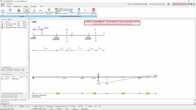
Task: Click the horizontal scrollbar of load groups list
Action: 14,67
